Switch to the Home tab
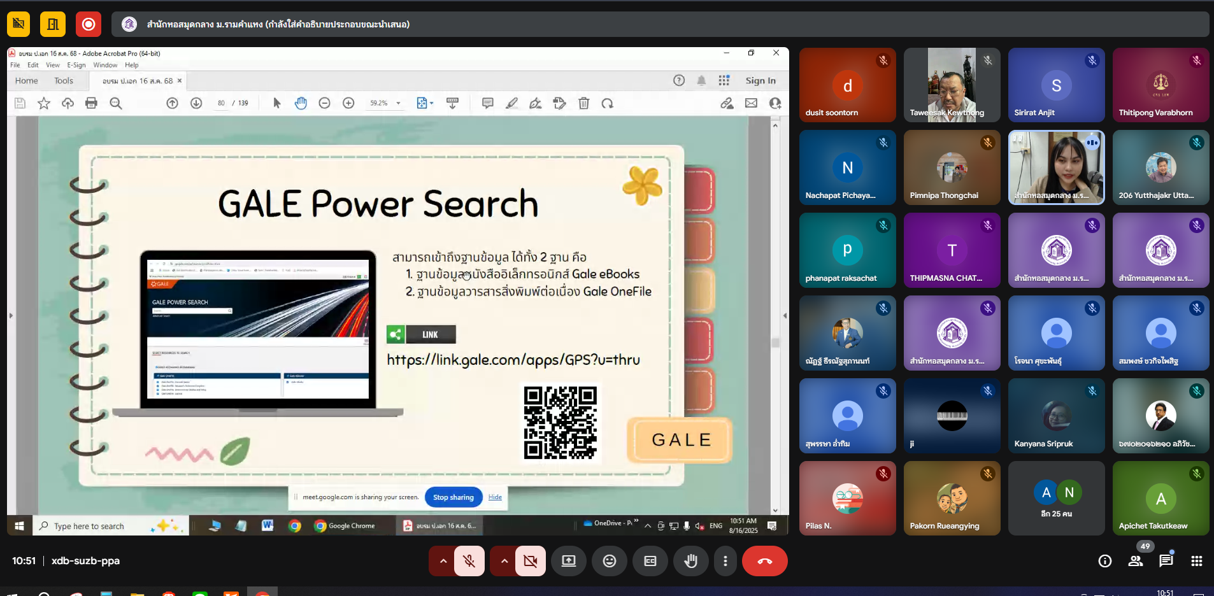 27,81
